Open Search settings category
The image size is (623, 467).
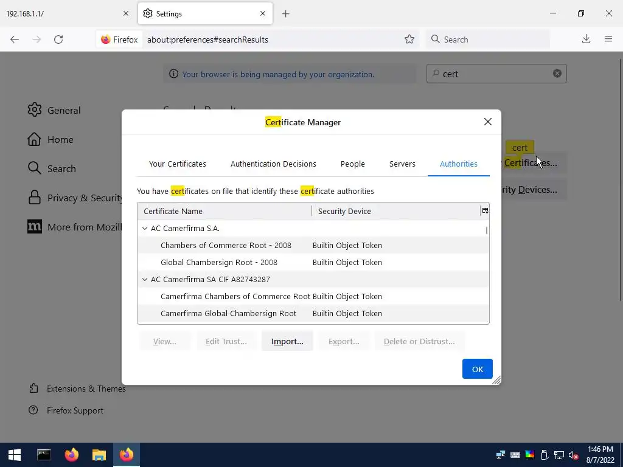coord(52,168)
